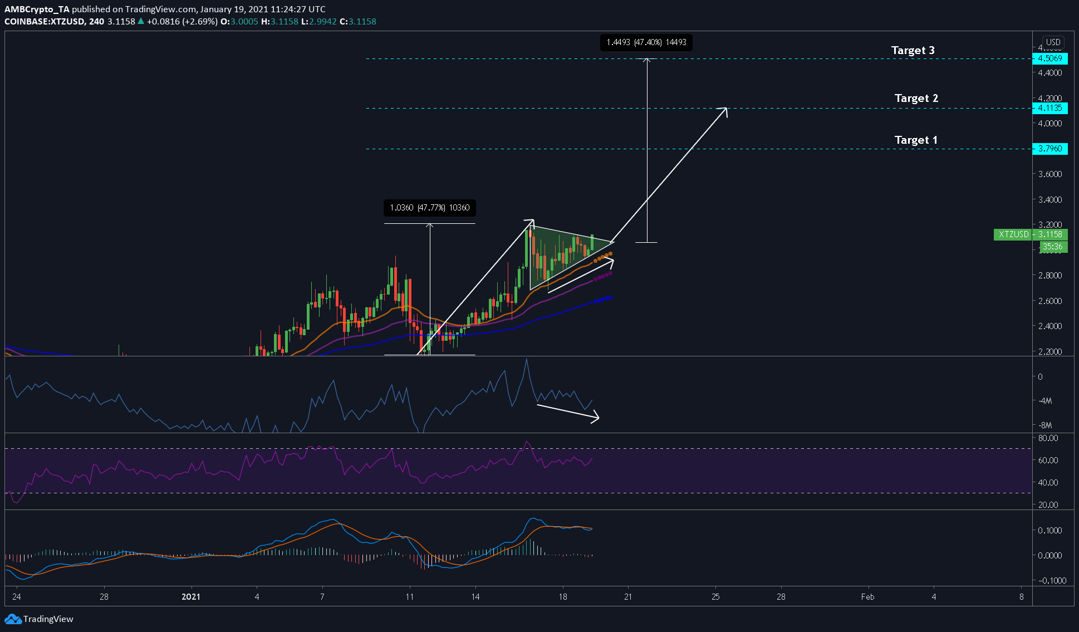Click the 18 date axis label
The image size is (1079, 632).
point(563,596)
